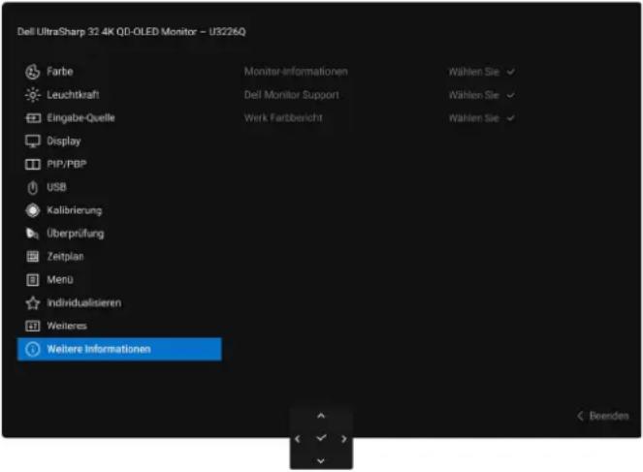Screen dimensions: 643x472
Task: Click the joystick left arrow
Action: (x=298, y=439)
